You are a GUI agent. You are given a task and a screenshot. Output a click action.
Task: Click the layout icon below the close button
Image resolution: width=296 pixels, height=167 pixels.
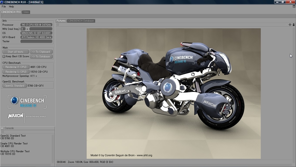[294, 6]
